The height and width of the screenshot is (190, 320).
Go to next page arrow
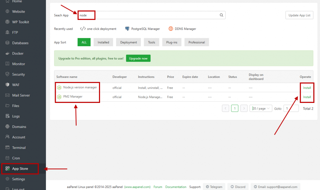coord(244,108)
